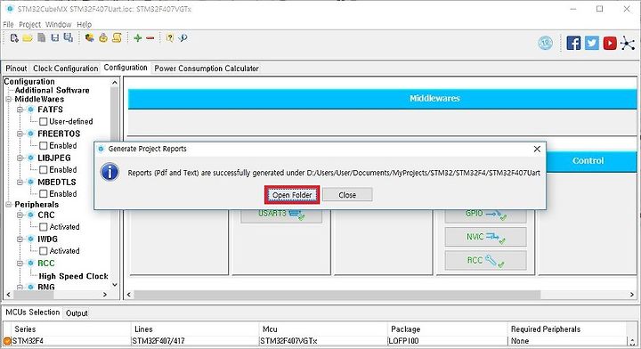
Task: Close the Generate Project Reports dialog with X
Action: 537,150
